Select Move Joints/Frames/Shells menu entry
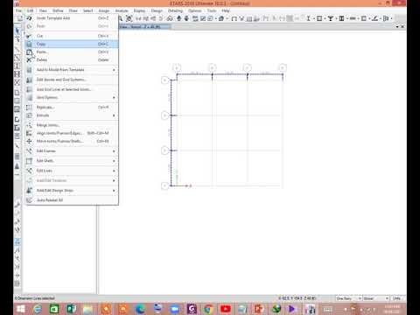Screen dimensions: 420x315 pyautogui.click(x=72, y=141)
